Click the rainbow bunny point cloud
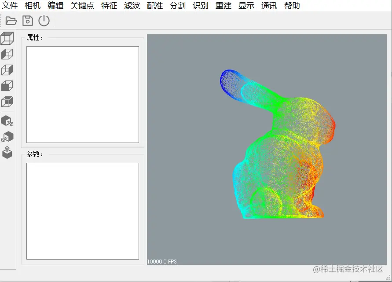The image size is (392, 282). coord(278,144)
